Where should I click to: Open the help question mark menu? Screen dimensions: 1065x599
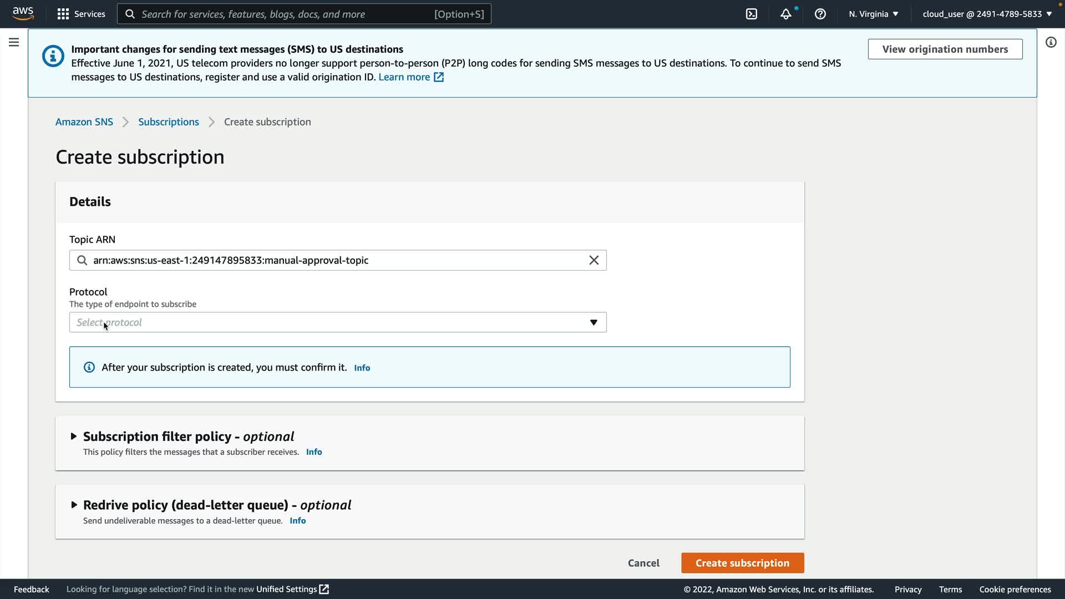coord(820,14)
